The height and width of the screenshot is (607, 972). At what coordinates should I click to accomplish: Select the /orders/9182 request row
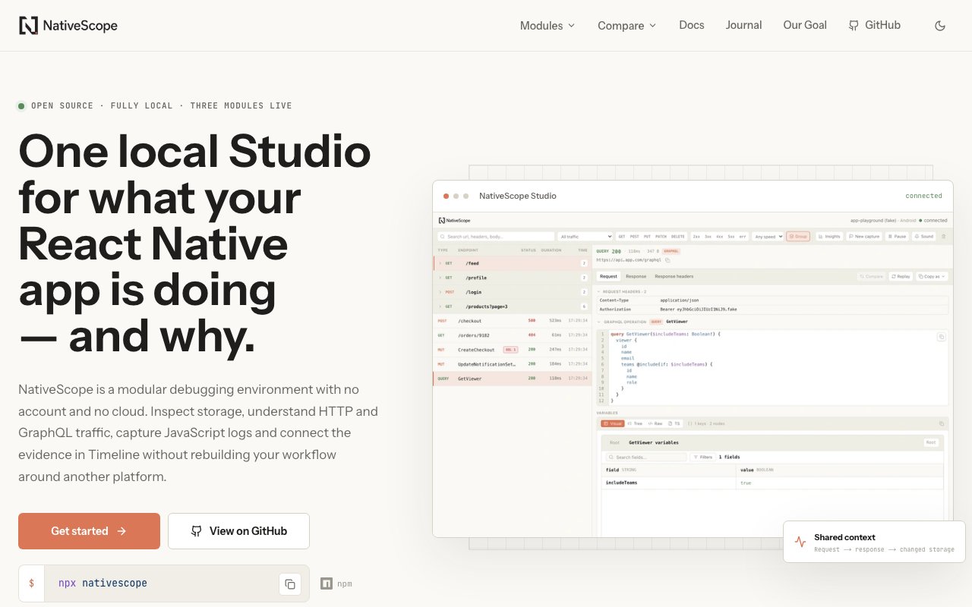point(512,335)
